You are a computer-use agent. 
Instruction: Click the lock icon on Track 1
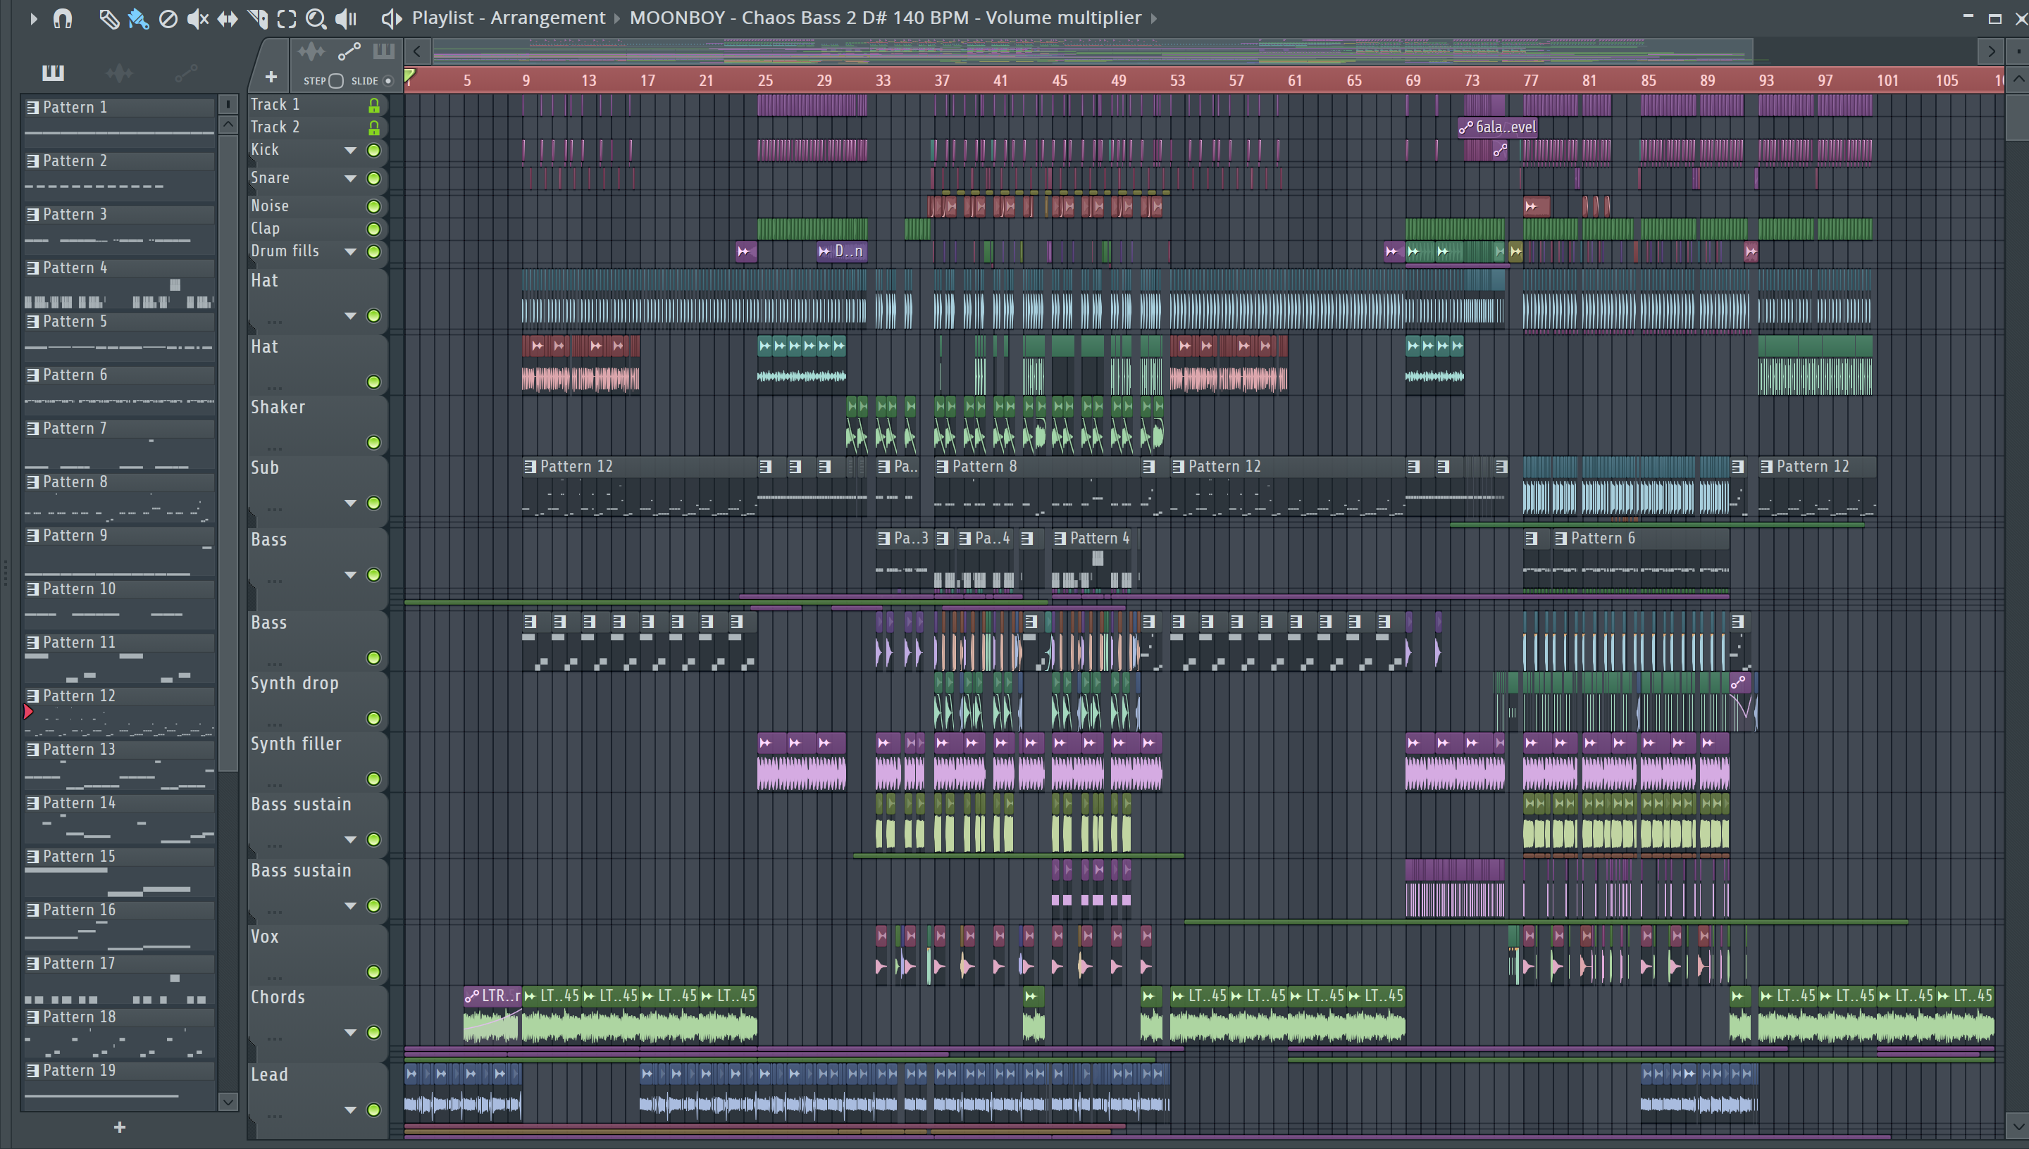click(374, 105)
